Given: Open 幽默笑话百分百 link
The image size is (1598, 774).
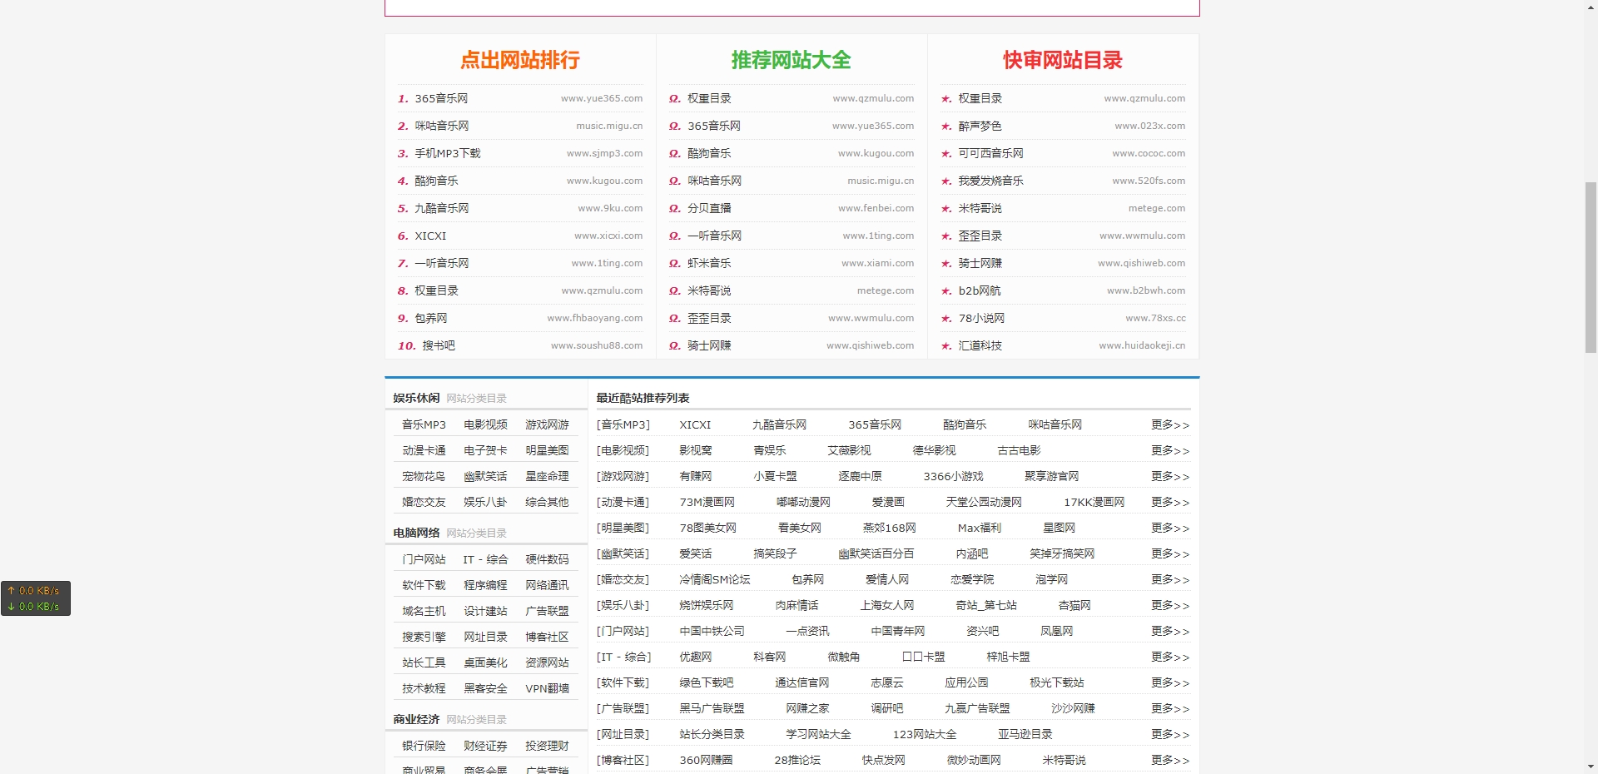Looking at the screenshot, I should pyautogui.click(x=876, y=553).
